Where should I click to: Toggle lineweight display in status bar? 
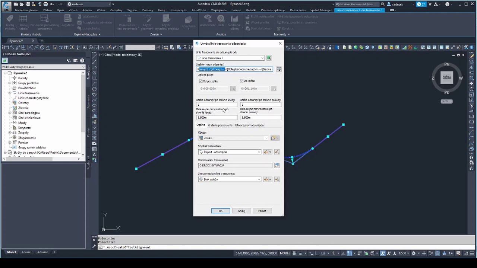pyautogui.click(x=360, y=253)
